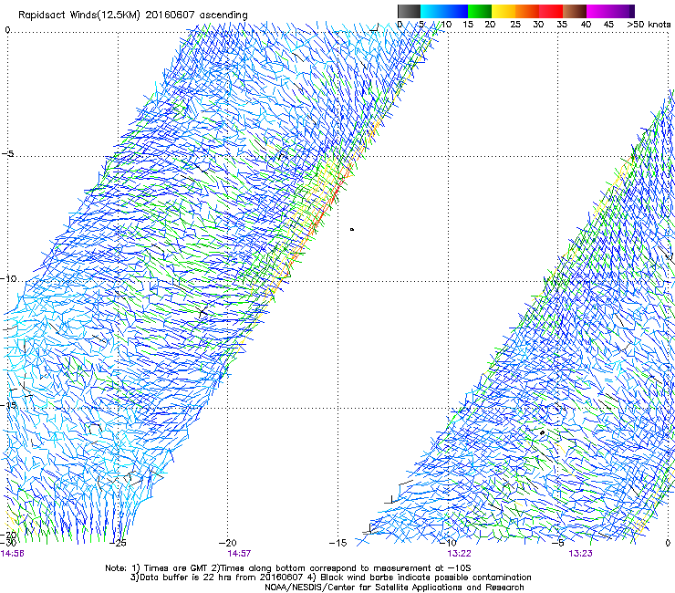This screenshot has height=593, width=675.
Task: Click the '-5' longitude label on bottom axis
Action: point(558,543)
